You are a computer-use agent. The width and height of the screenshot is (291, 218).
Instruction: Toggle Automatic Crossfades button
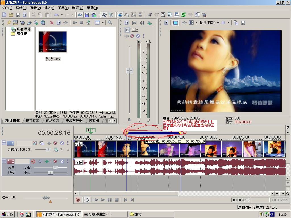[87, 15]
